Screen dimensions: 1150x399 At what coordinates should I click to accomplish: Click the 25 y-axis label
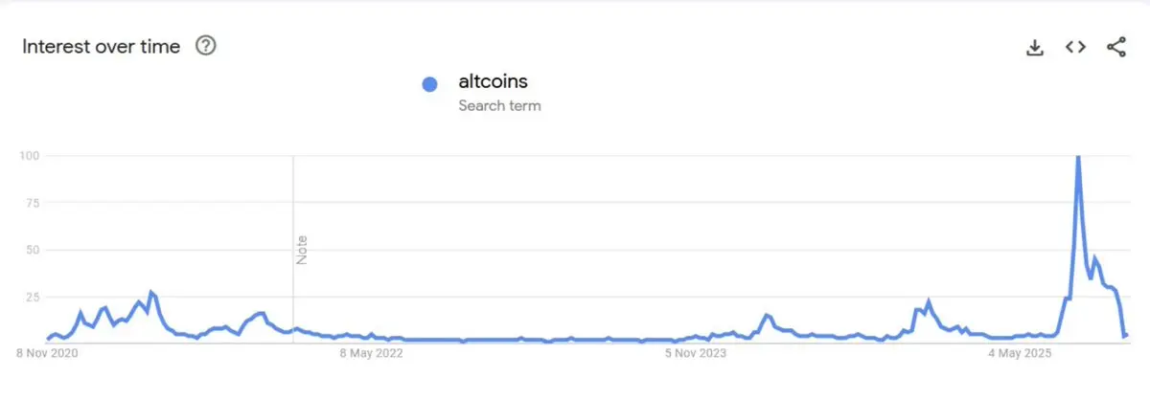[31, 297]
